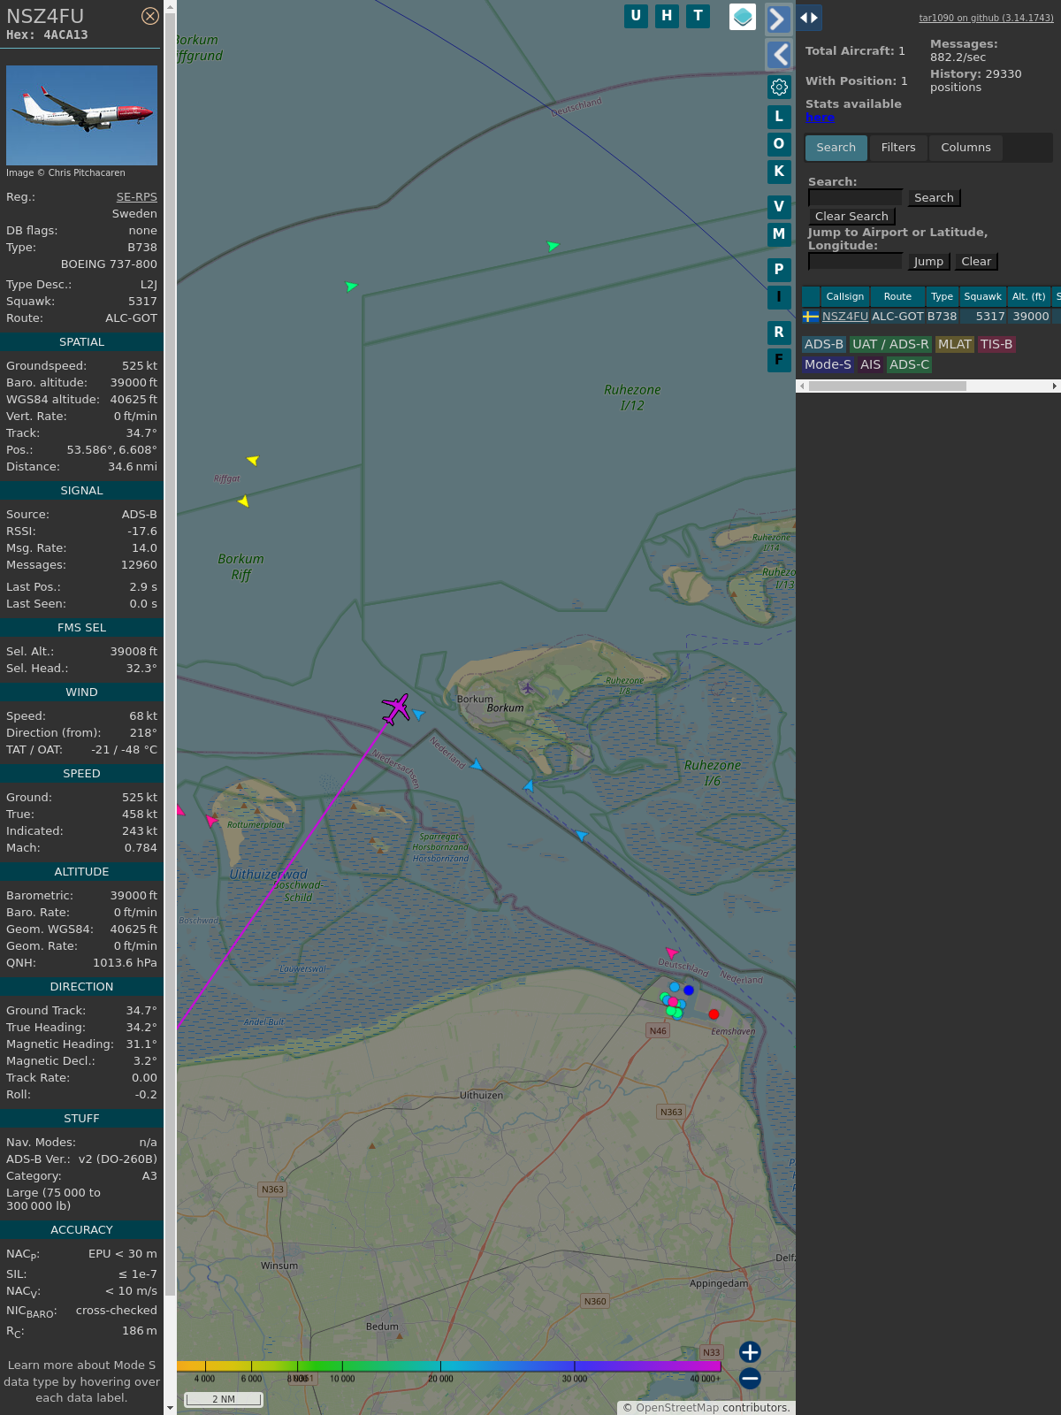Click the Norwegian 737 aircraft photo
Image resolution: width=1061 pixels, height=1415 pixels.
click(x=81, y=115)
